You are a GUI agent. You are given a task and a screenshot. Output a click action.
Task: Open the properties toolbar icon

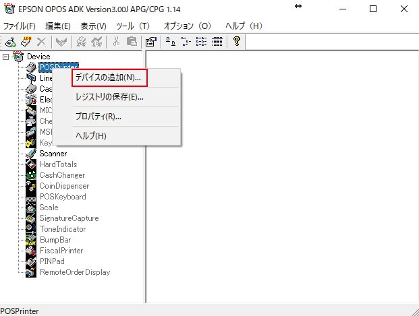pyautogui.click(x=151, y=42)
